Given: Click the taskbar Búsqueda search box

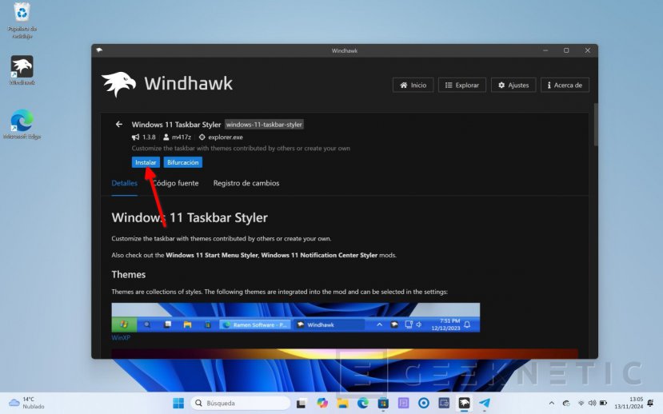Looking at the screenshot, I should click(x=241, y=403).
